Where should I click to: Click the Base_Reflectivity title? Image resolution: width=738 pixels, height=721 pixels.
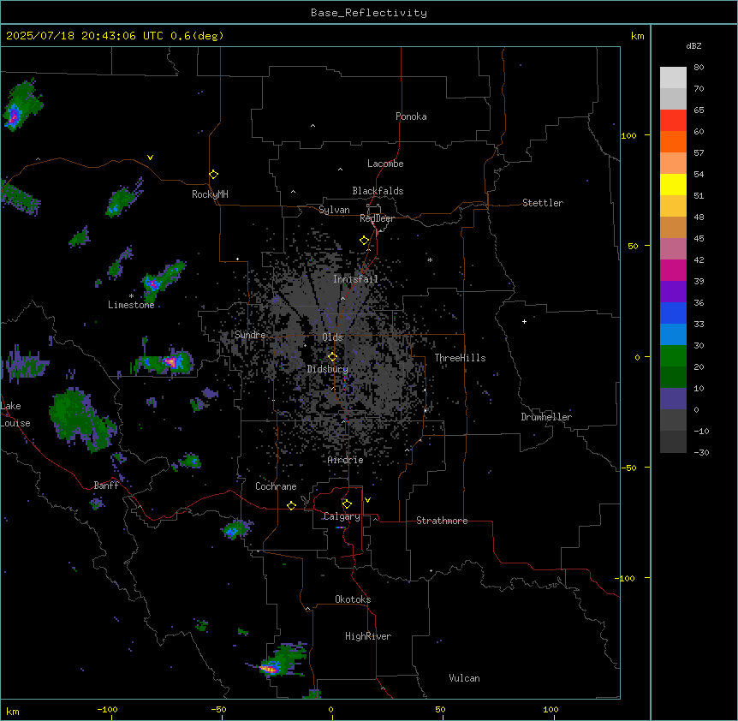coord(369,13)
